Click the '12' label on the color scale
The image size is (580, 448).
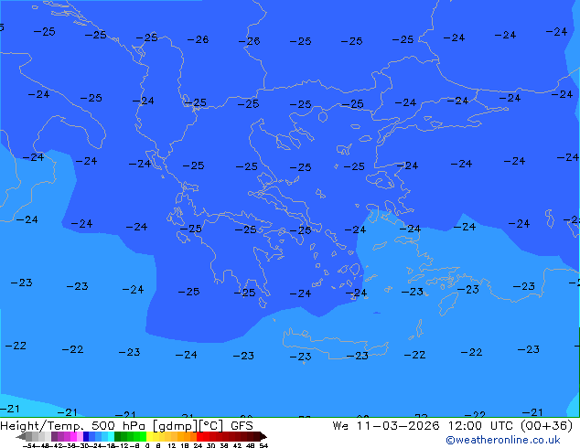point(172,446)
